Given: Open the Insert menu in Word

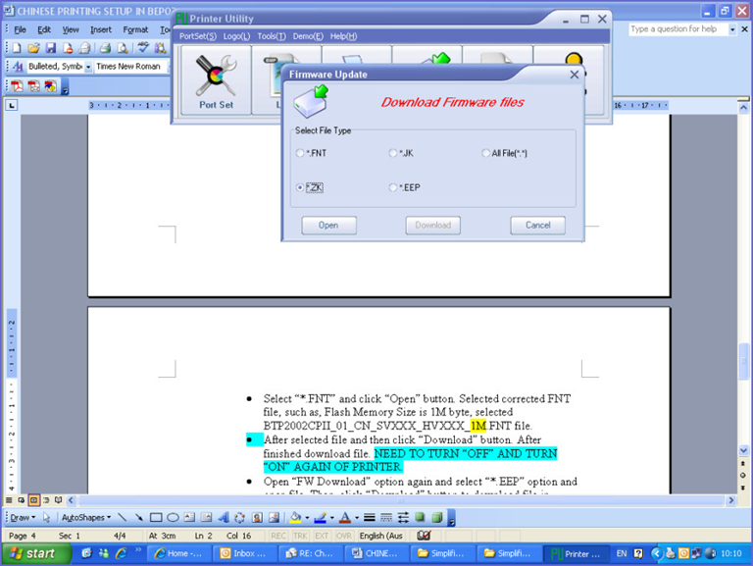Looking at the screenshot, I should point(101,29).
